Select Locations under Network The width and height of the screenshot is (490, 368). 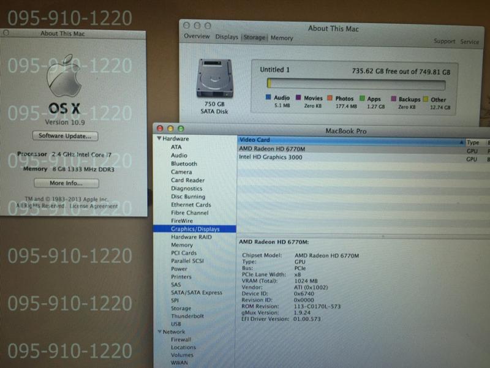[x=183, y=347]
